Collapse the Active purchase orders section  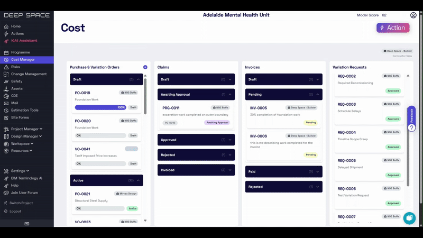[138, 180]
